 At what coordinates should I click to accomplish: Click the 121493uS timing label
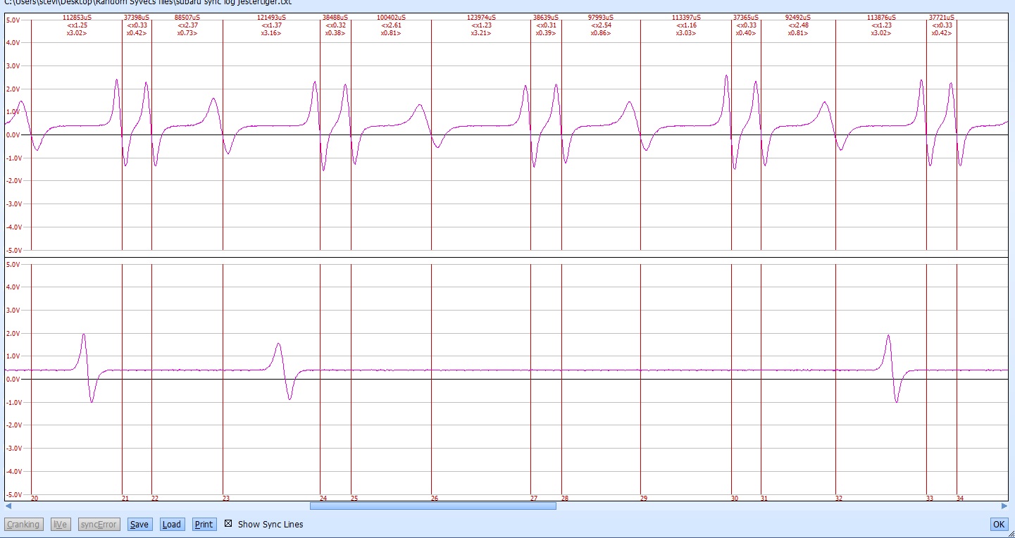[x=271, y=17]
